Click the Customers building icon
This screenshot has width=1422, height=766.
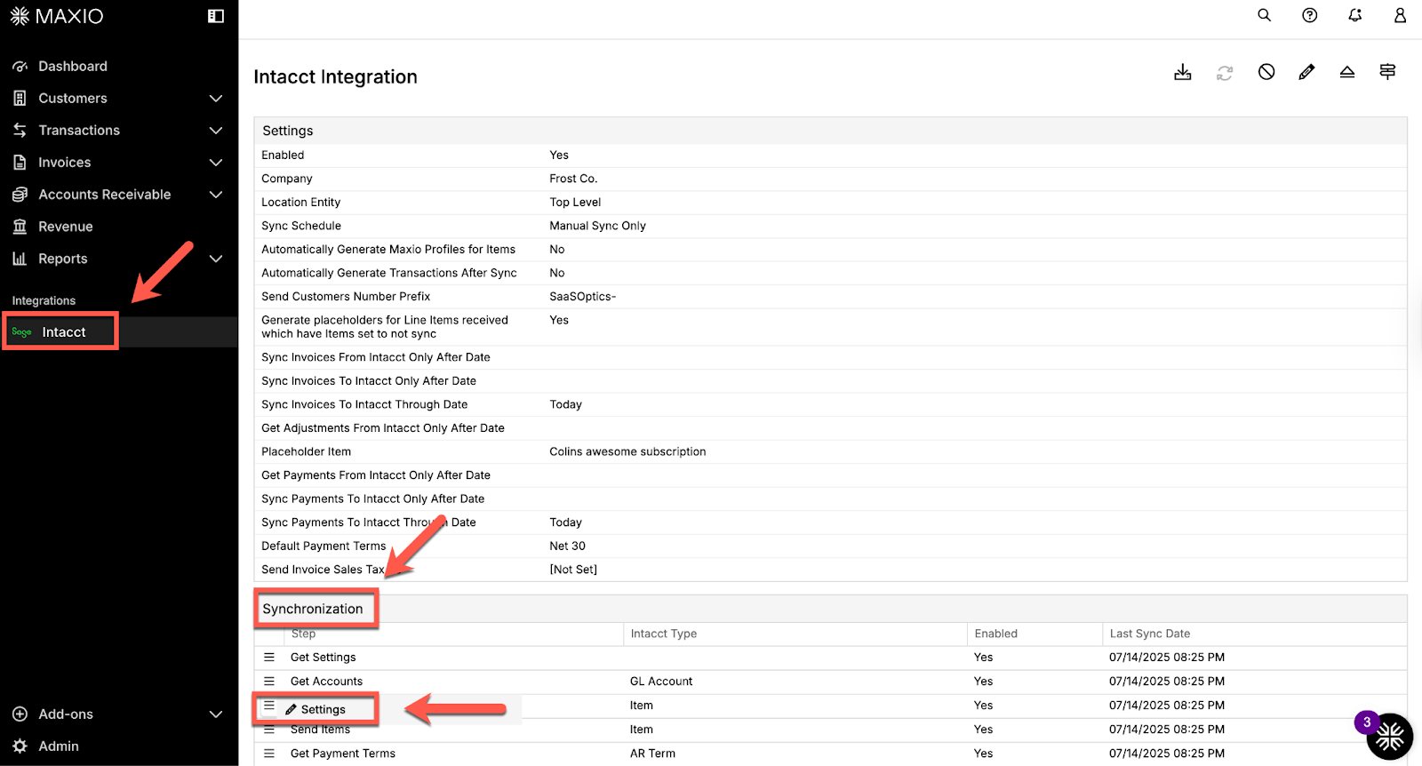pos(20,99)
